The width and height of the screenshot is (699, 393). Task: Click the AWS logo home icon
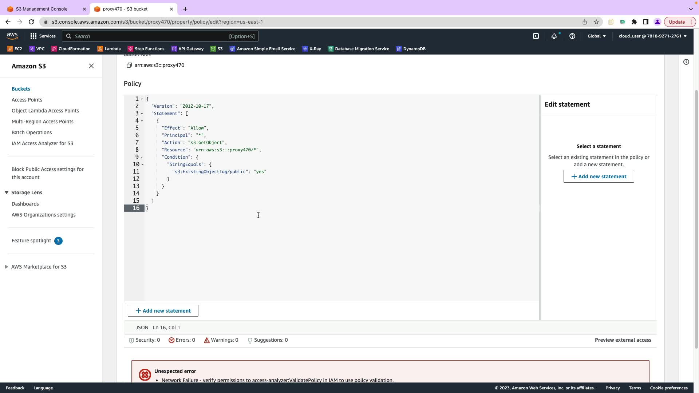click(12, 36)
